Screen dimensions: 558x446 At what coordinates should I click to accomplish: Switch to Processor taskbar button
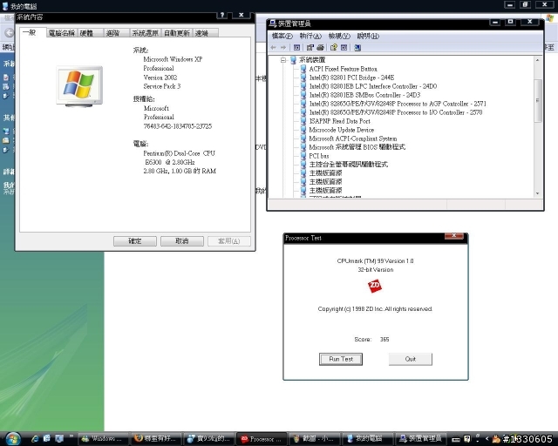262,439
